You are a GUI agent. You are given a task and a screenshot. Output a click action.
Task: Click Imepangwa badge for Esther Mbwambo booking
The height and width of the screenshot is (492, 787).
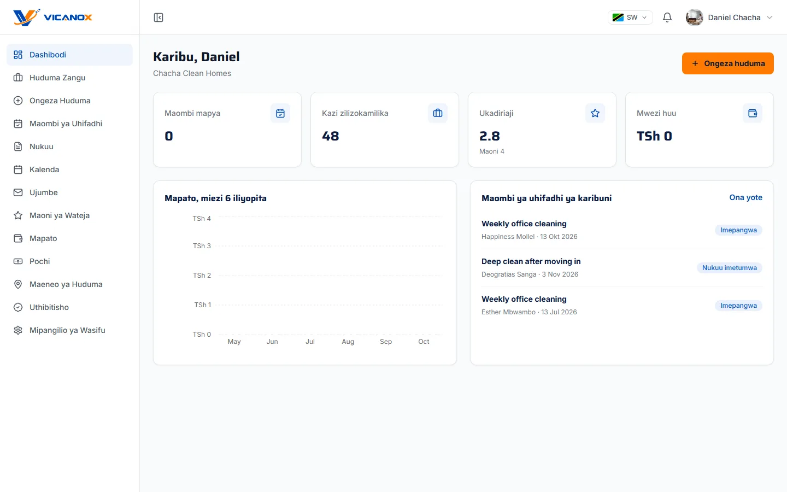click(738, 306)
